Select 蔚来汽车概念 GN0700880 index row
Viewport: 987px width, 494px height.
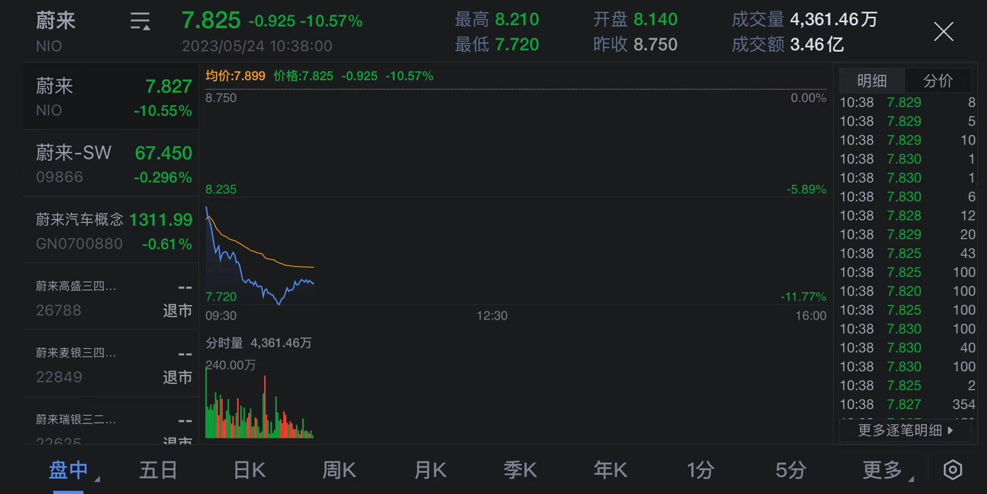coord(111,230)
